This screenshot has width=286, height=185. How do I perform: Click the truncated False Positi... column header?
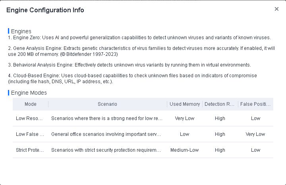pyautogui.click(x=255, y=104)
